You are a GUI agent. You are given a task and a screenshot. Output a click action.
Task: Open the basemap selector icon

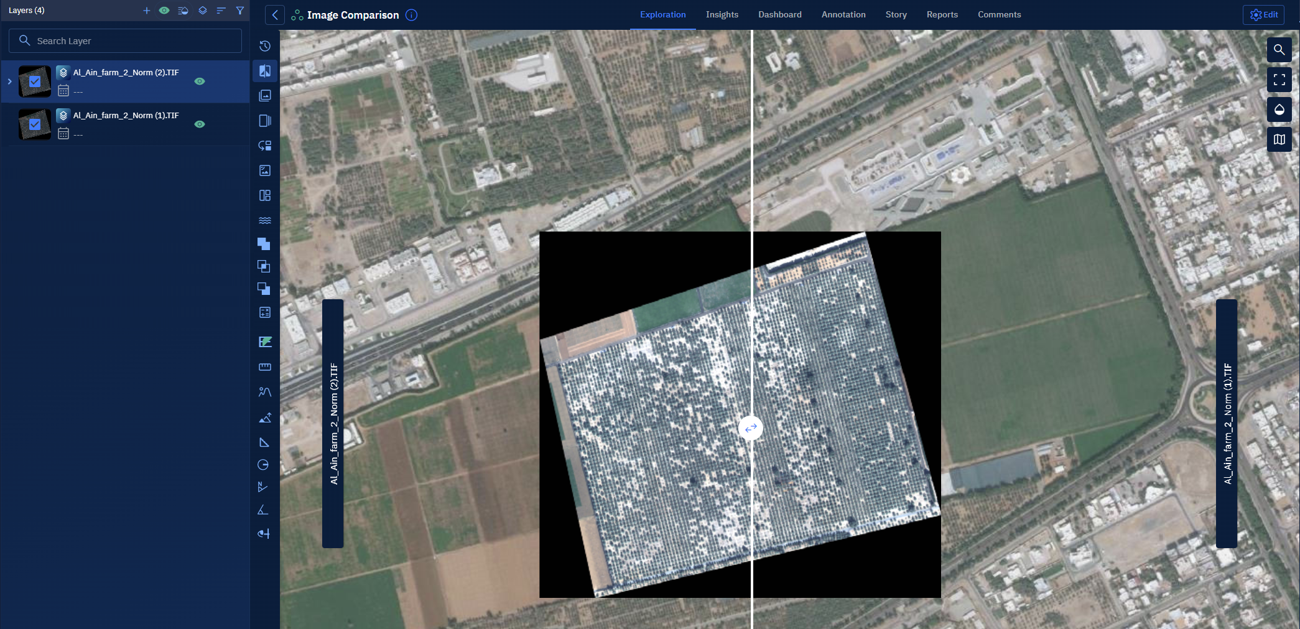[x=1279, y=139]
